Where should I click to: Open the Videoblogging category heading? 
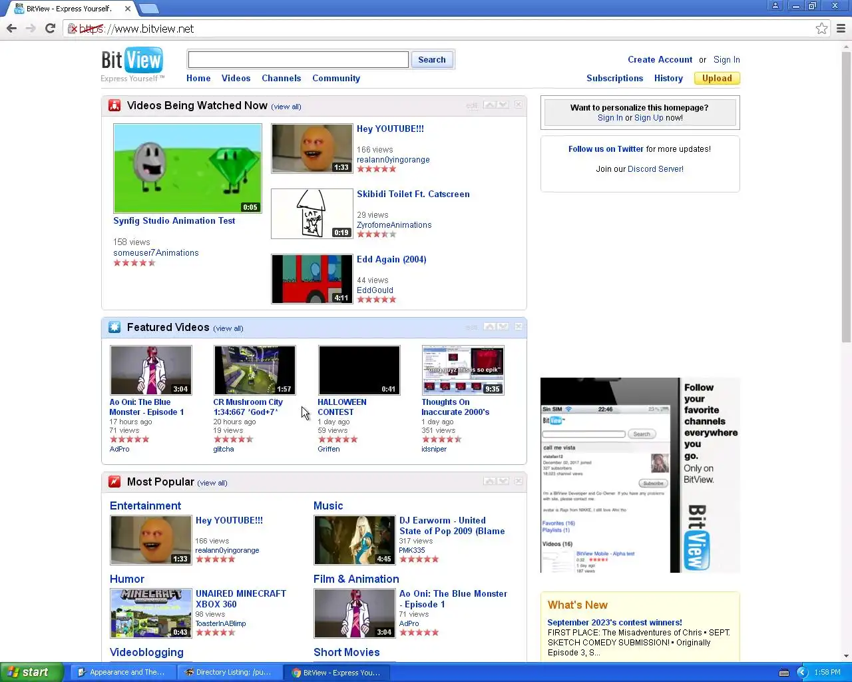point(146,652)
